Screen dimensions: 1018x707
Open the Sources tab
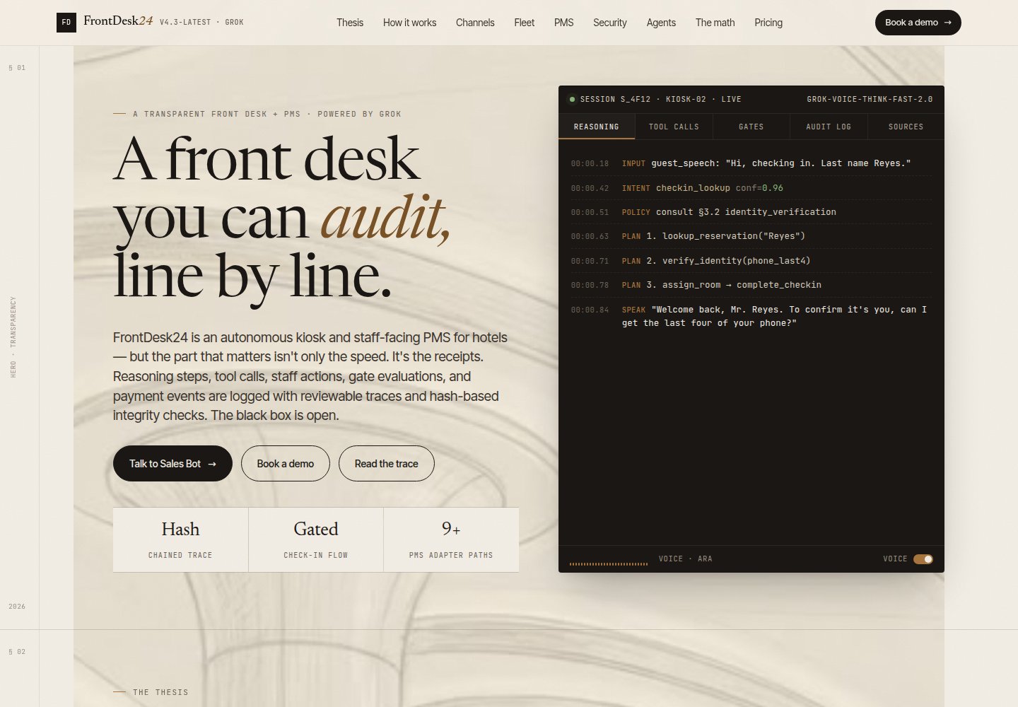[x=906, y=127]
